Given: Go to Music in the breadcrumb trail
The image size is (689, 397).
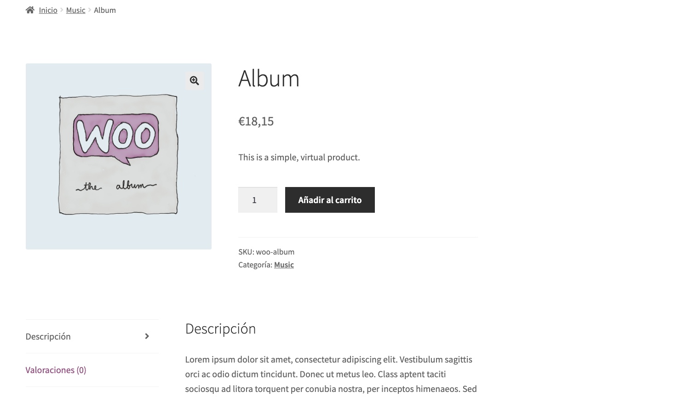Looking at the screenshot, I should tap(75, 10).
